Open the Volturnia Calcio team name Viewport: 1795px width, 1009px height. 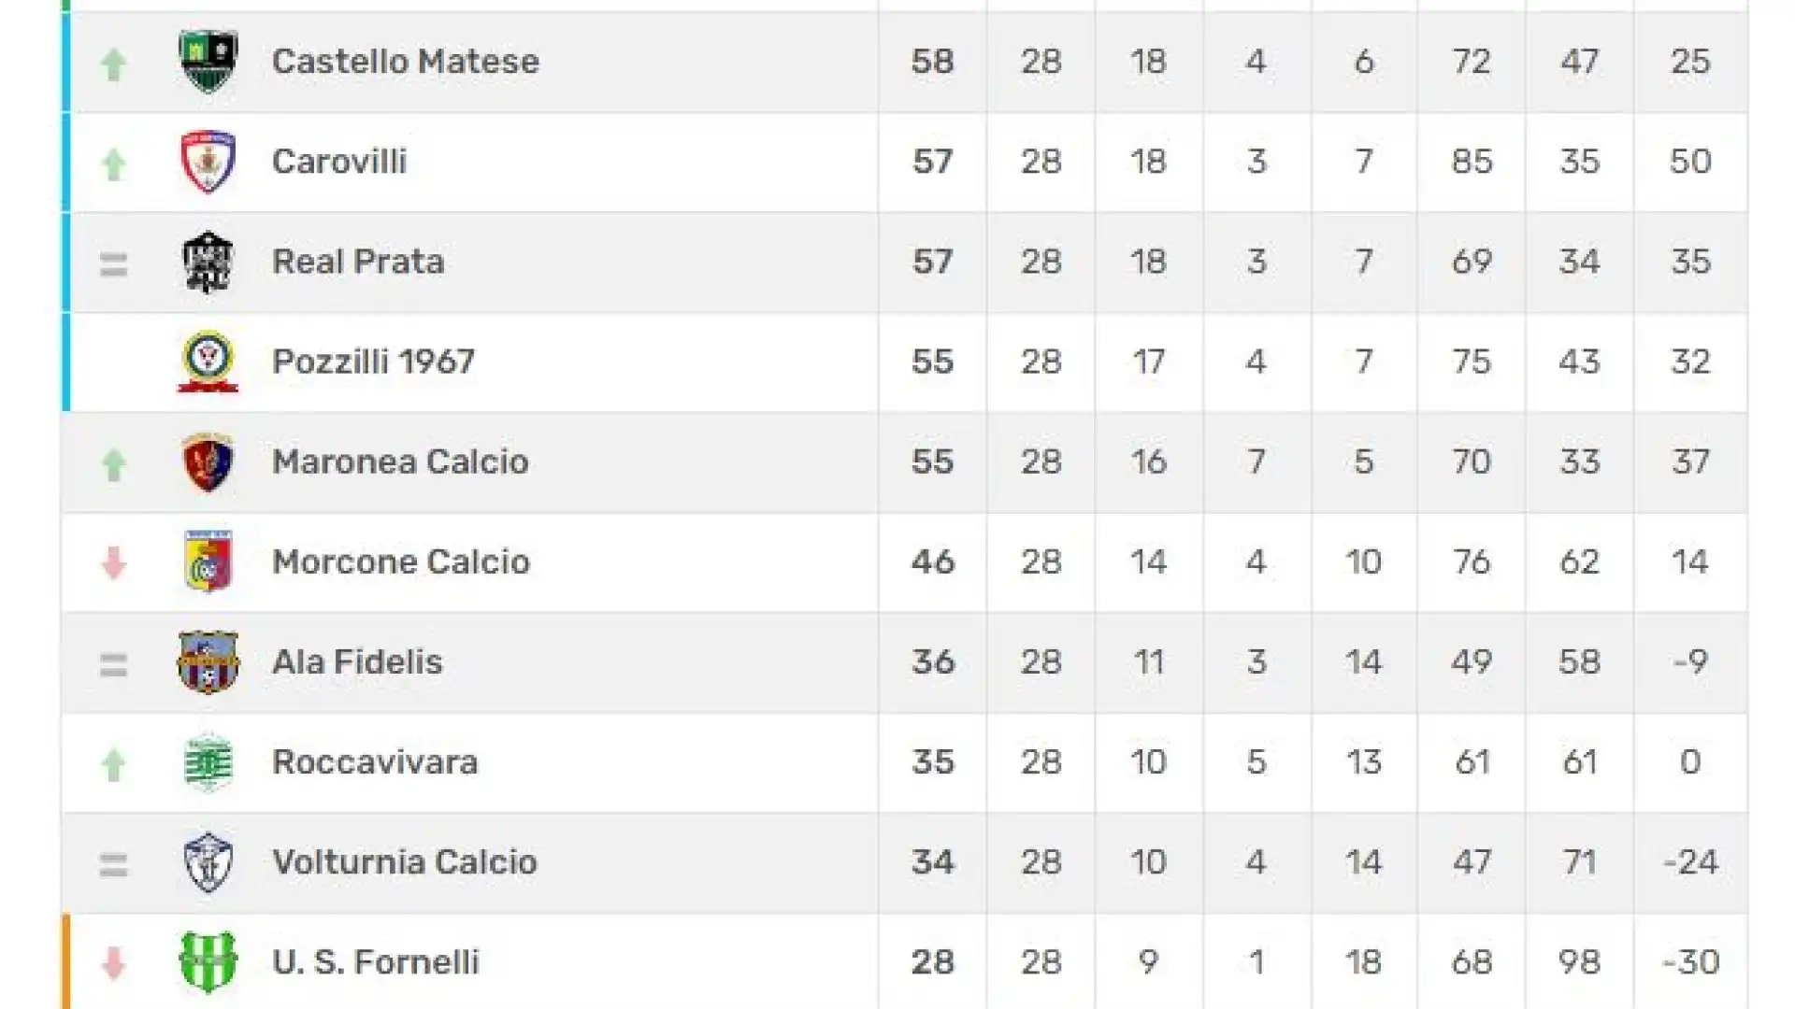tap(405, 862)
